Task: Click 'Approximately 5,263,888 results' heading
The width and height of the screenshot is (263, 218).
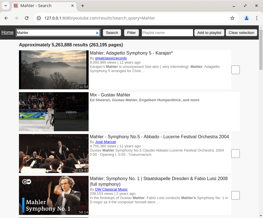Action: (71, 45)
